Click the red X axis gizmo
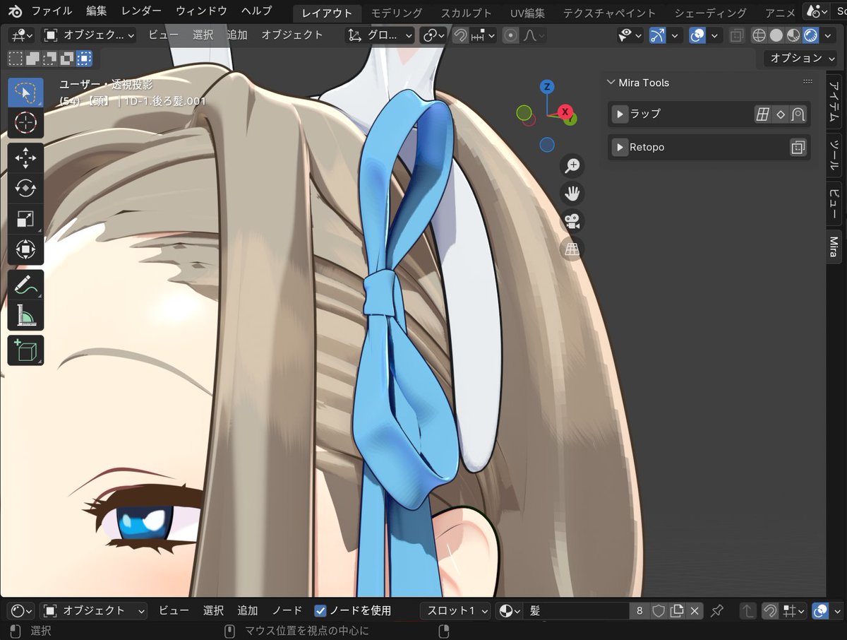Viewport: 847px width, 640px height. 565,111
